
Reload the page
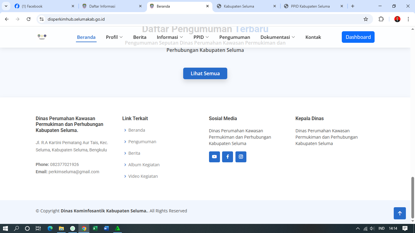pyautogui.click(x=29, y=19)
